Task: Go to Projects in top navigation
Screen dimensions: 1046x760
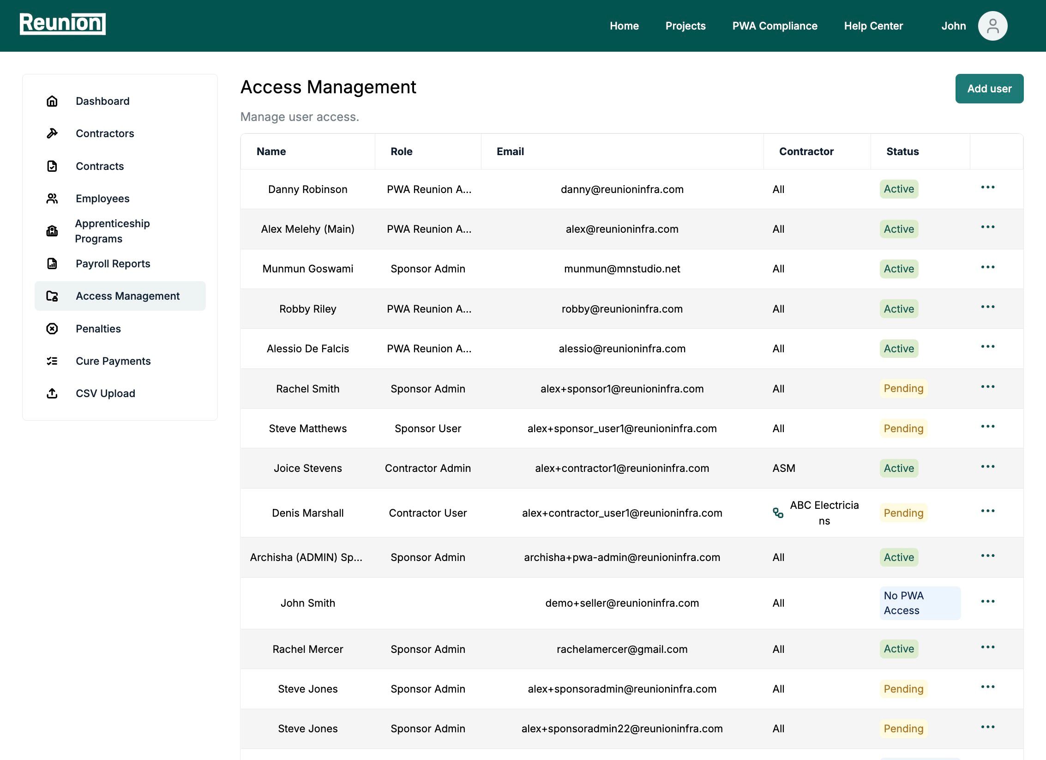Action: tap(685, 26)
